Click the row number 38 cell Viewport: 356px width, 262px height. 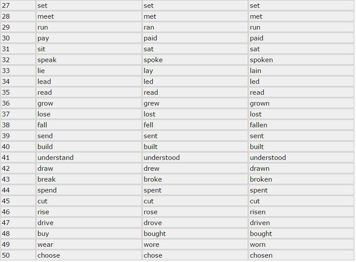coord(18,125)
